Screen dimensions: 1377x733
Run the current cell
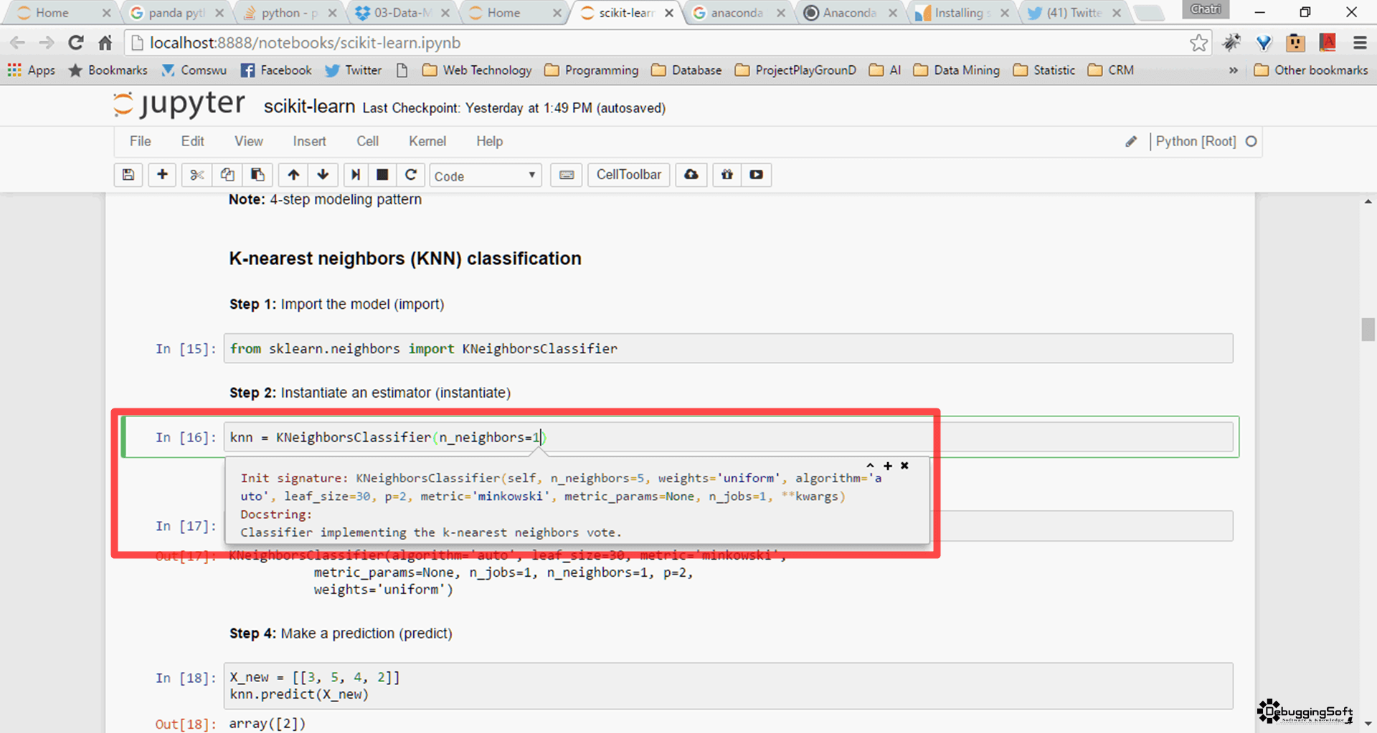(354, 175)
